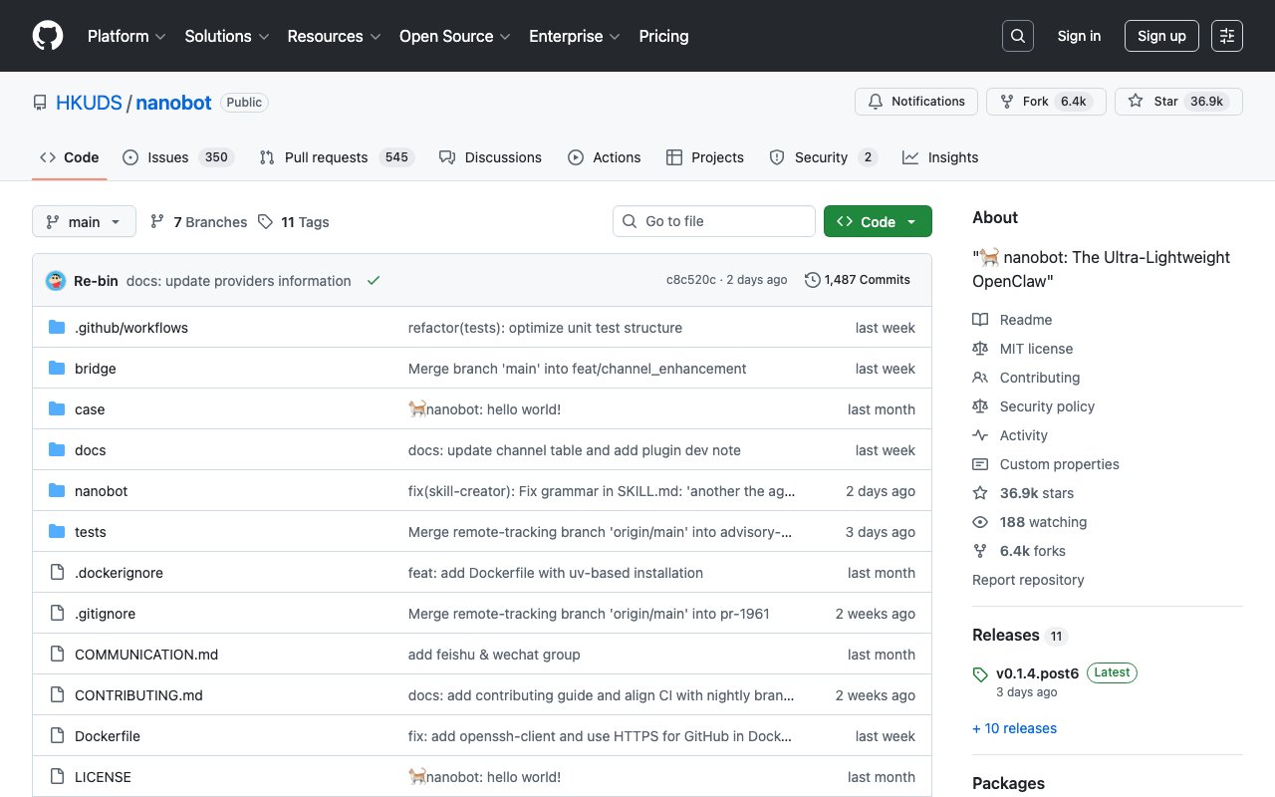
Task: Click the search magnifier icon
Action: click(1017, 36)
